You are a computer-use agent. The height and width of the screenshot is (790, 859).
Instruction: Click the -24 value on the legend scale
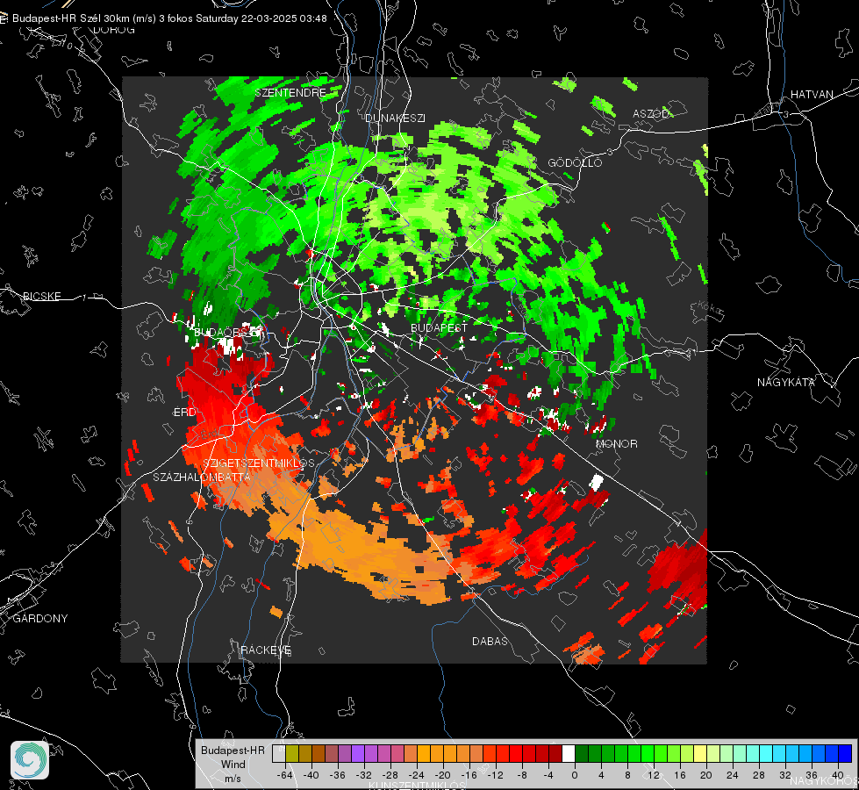click(x=416, y=775)
